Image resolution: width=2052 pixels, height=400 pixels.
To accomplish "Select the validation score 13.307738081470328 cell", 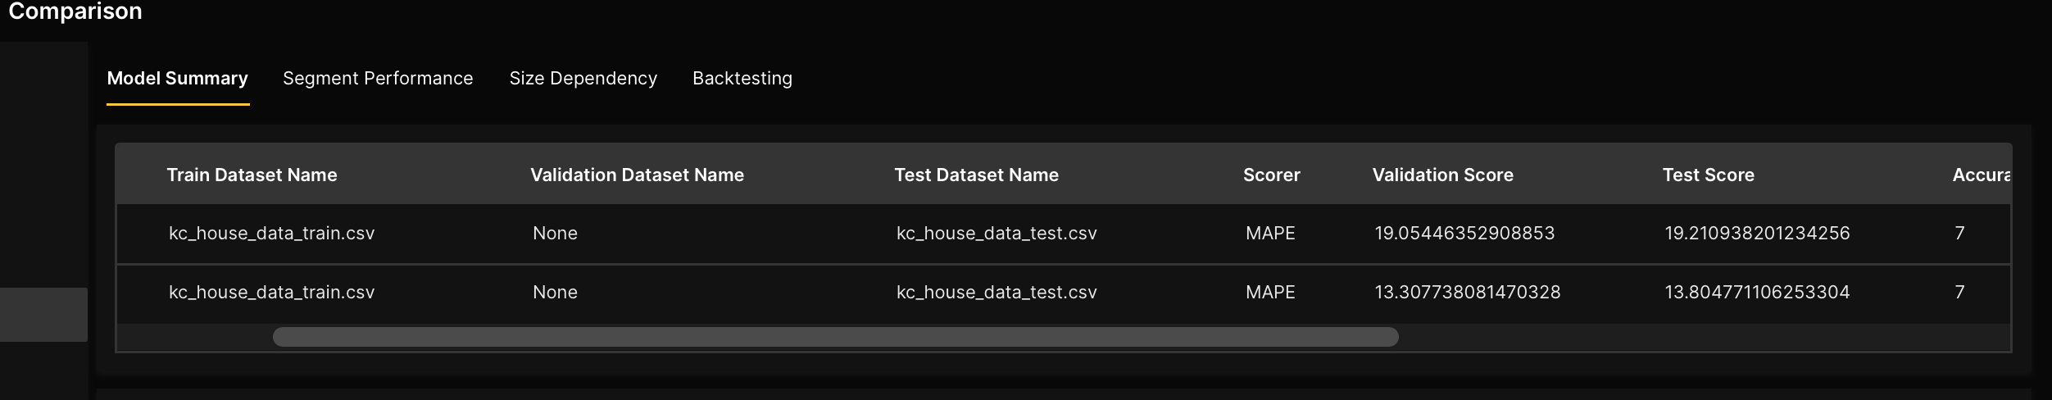I will tap(1467, 293).
